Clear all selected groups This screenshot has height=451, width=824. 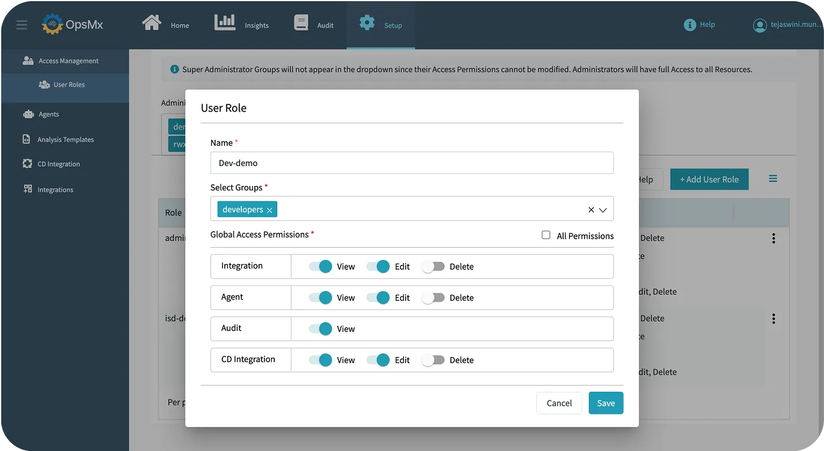point(591,209)
